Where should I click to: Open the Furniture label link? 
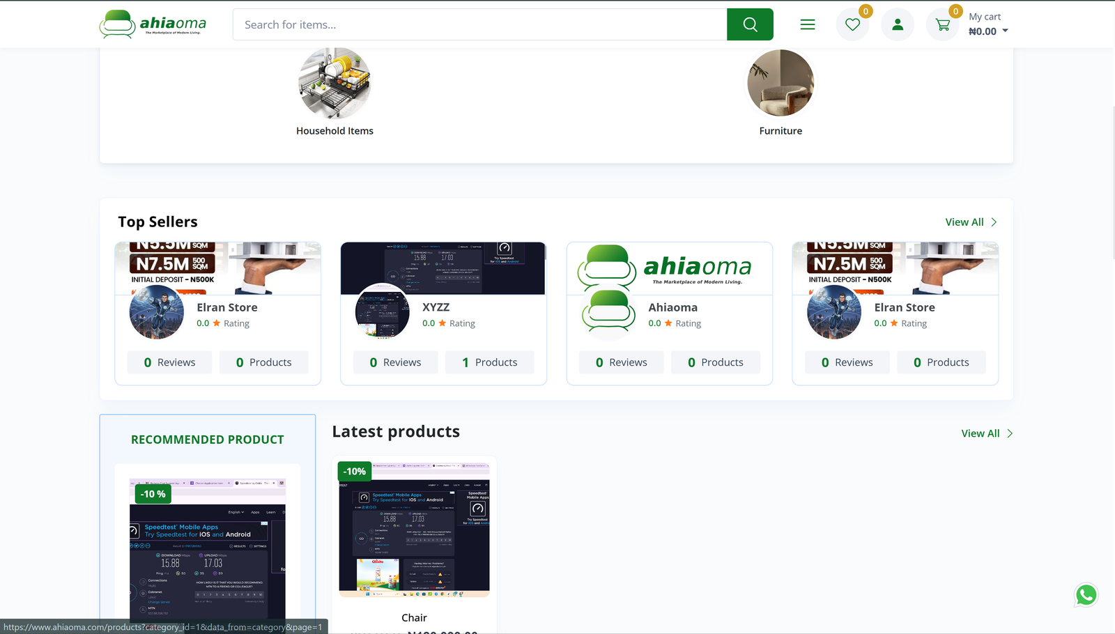coord(780,131)
